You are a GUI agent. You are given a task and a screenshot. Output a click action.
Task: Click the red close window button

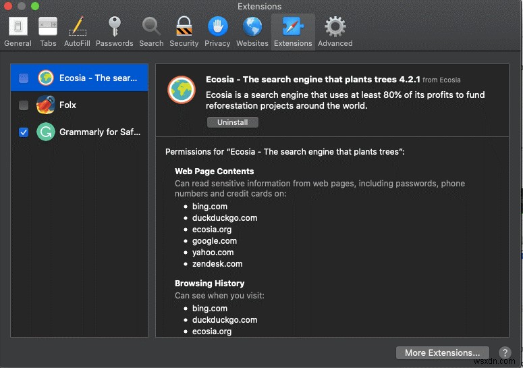(x=7, y=5)
